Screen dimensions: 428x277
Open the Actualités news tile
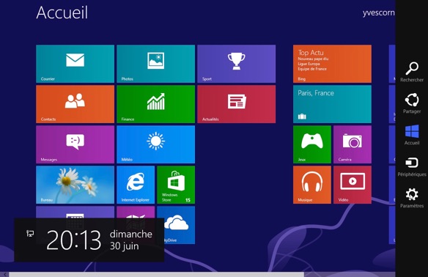click(237, 104)
